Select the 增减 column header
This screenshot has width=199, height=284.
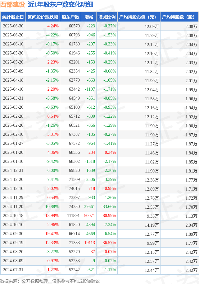(x=89, y=17)
